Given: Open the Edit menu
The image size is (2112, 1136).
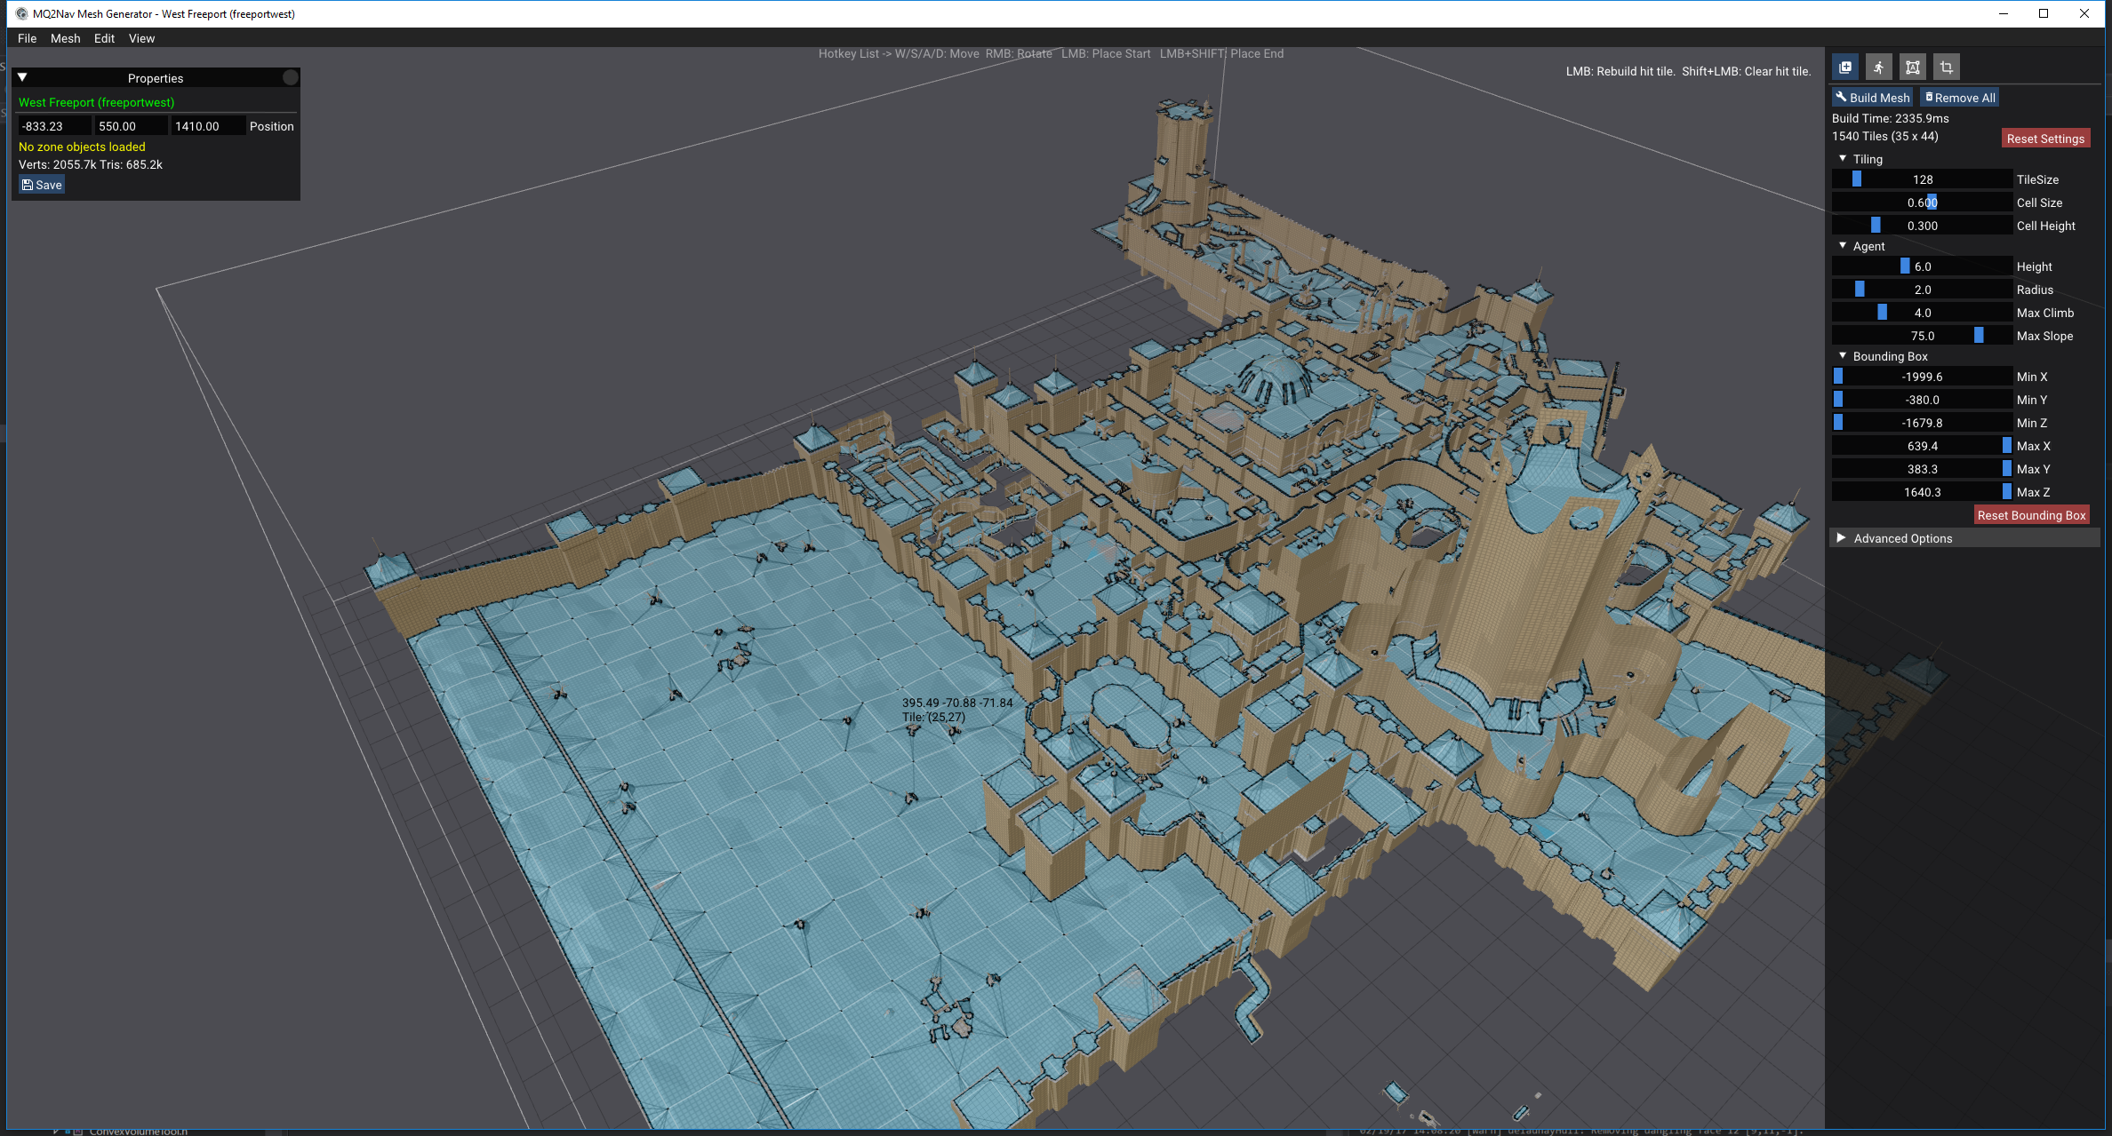Looking at the screenshot, I should tap(105, 38).
